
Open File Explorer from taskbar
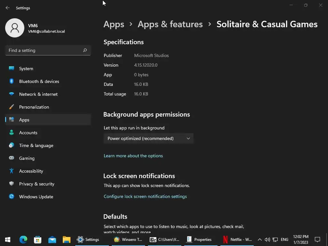(67, 239)
